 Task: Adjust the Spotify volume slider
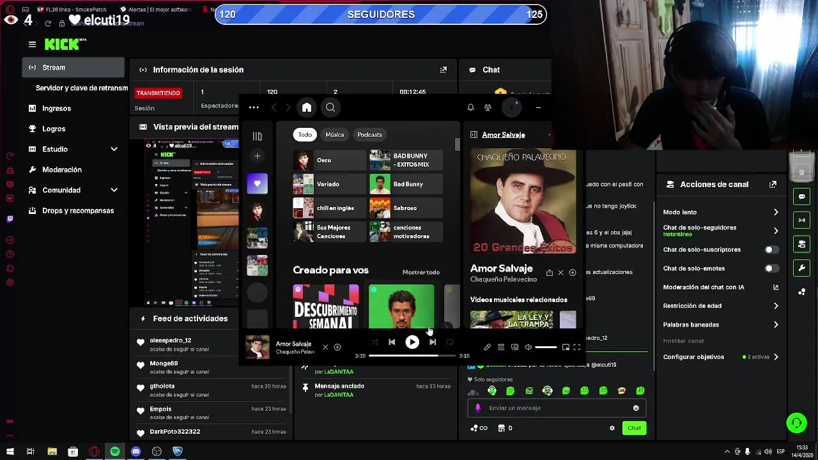coord(546,347)
